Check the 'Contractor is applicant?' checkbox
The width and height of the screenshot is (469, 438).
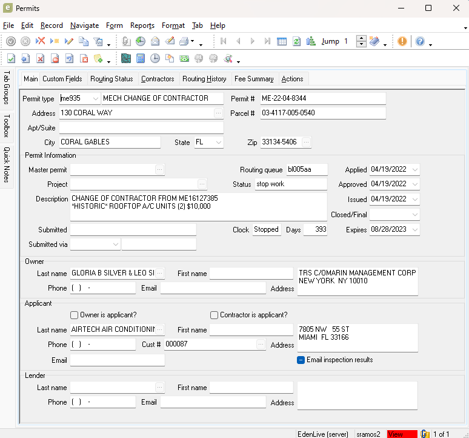pos(214,315)
